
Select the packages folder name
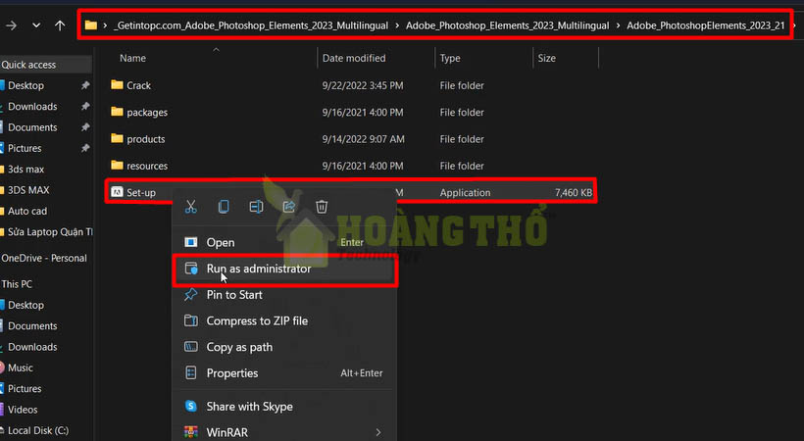click(x=147, y=113)
